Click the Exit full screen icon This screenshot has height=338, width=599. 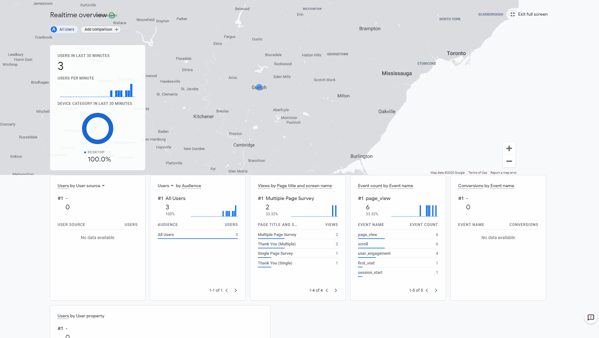(x=513, y=14)
